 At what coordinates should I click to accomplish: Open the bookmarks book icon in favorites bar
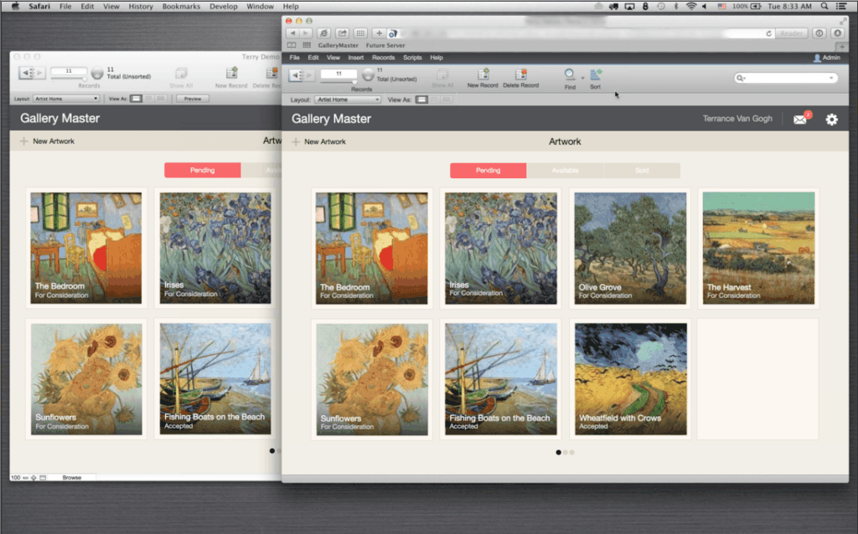[x=292, y=45]
